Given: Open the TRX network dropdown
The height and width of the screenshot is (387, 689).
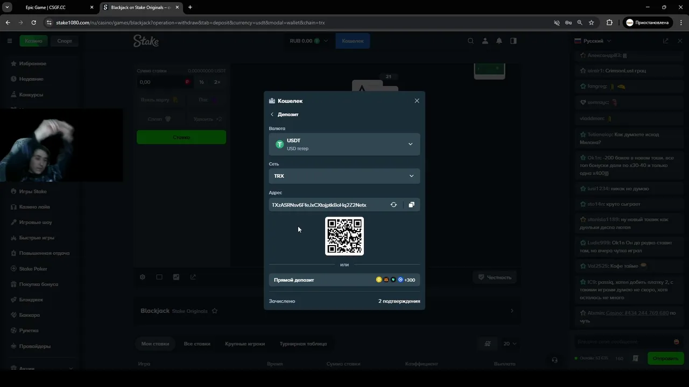Looking at the screenshot, I should pyautogui.click(x=344, y=176).
